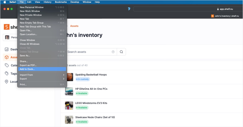Open HP EliteOne All-in-One PCs asset
The height and width of the screenshot is (127, 243).
tap(91, 89)
